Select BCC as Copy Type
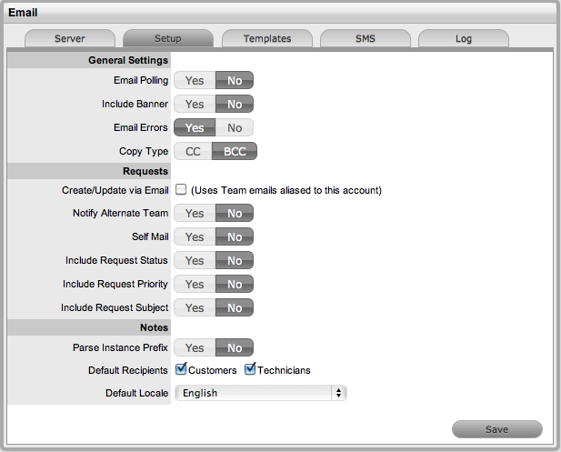Screen dimensions: 561x452 pyautogui.click(x=235, y=152)
